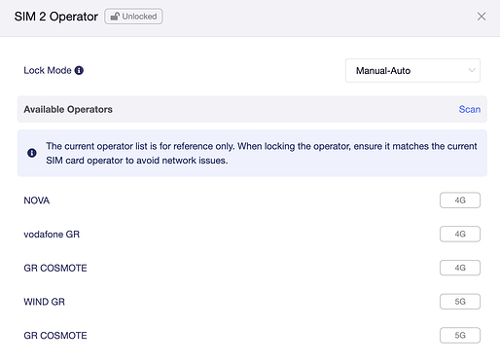Click the padlock icon in Unlocked badge
The image size is (500, 364).
[x=115, y=17]
